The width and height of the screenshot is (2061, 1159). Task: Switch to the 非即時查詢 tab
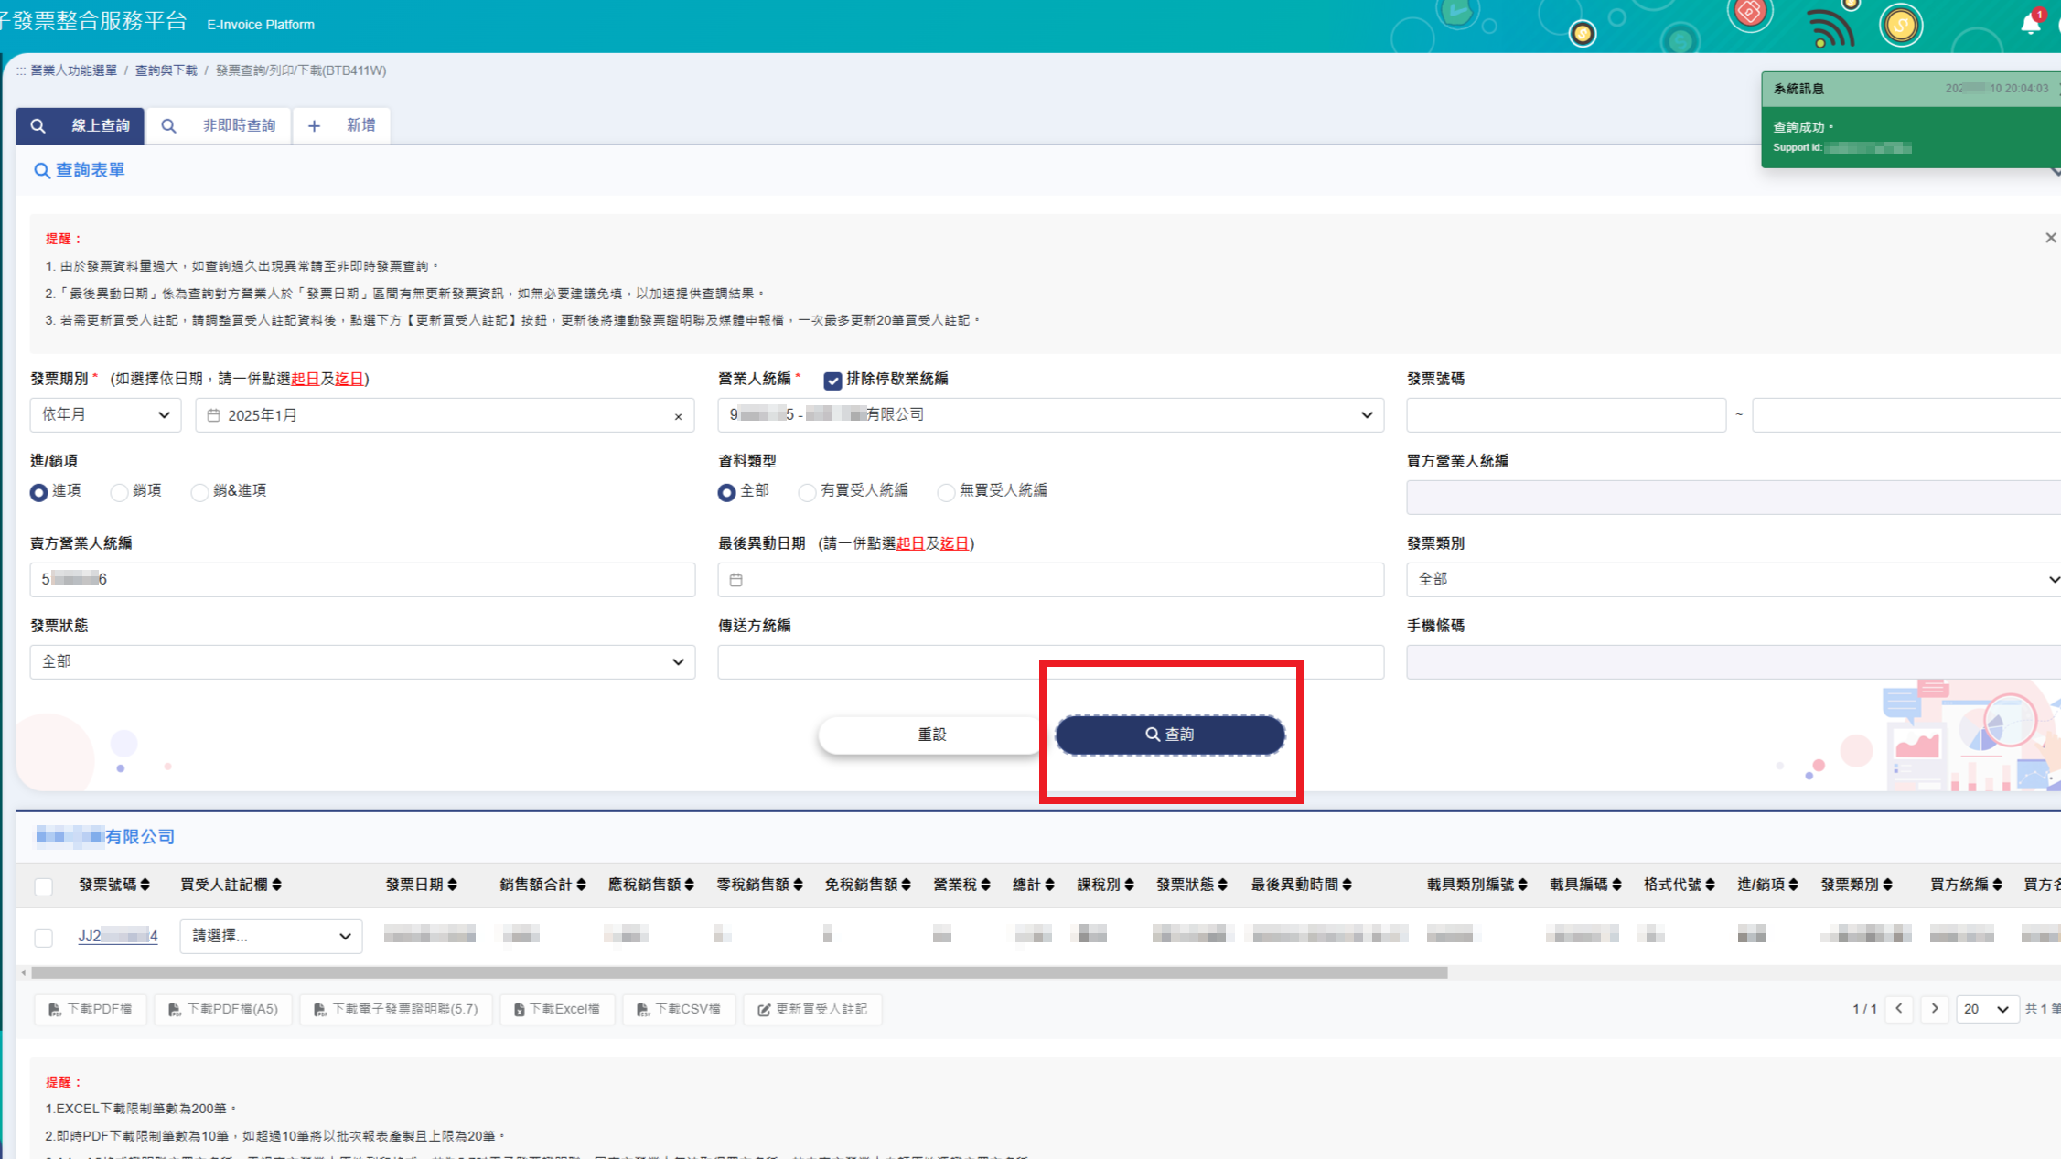tap(219, 125)
